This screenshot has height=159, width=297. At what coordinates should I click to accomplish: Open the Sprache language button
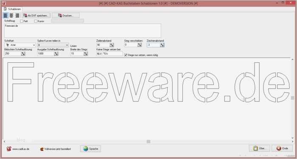[x=90, y=149]
